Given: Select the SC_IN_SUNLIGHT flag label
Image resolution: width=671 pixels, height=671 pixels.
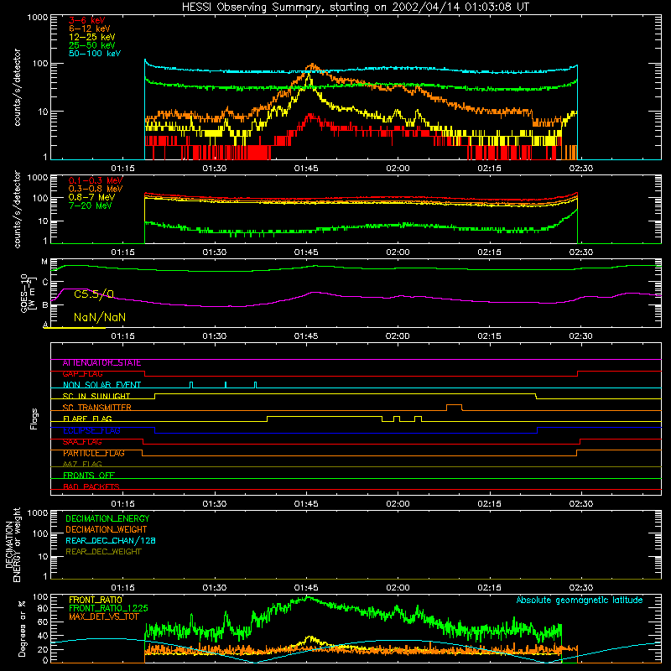Looking at the screenshot, I should [x=96, y=396].
